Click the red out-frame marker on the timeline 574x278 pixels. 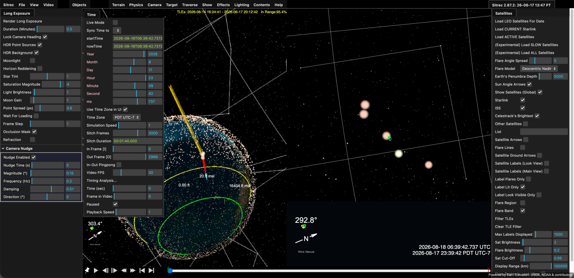tap(488, 270)
